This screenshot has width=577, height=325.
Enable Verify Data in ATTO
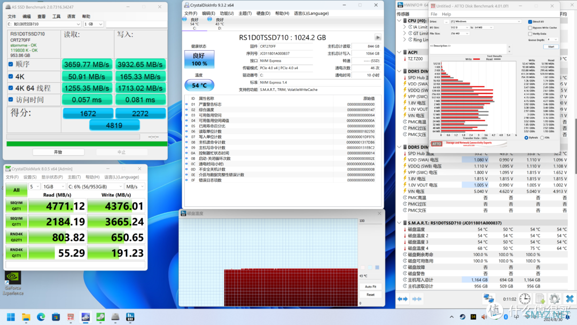pyautogui.click(x=530, y=34)
